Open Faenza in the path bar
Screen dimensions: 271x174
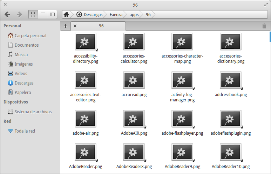116,14
